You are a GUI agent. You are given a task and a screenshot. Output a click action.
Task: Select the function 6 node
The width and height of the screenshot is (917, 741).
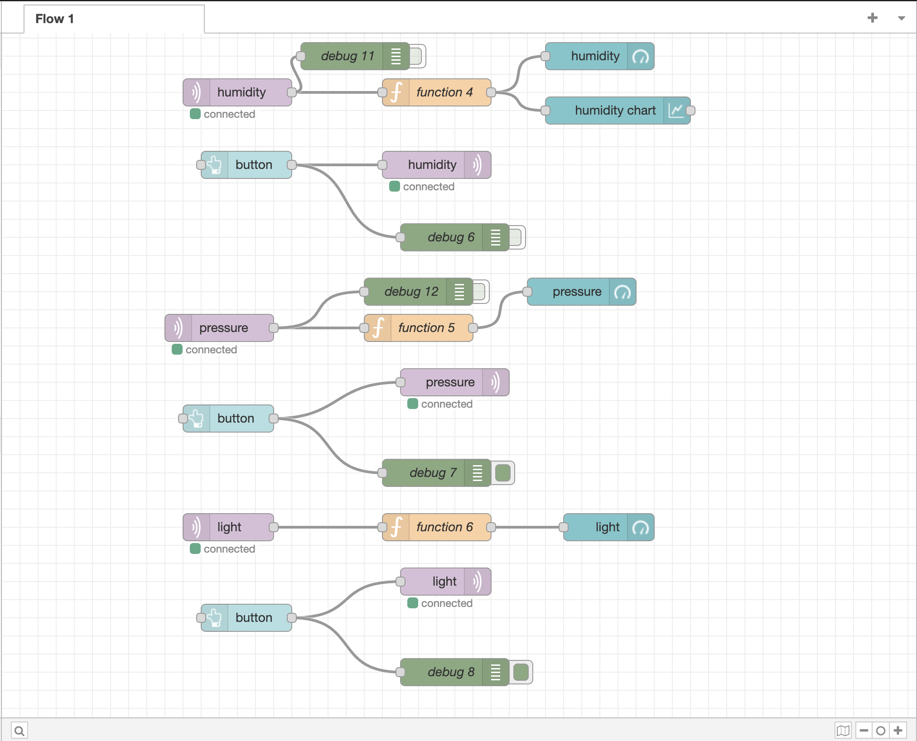click(437, 527)
